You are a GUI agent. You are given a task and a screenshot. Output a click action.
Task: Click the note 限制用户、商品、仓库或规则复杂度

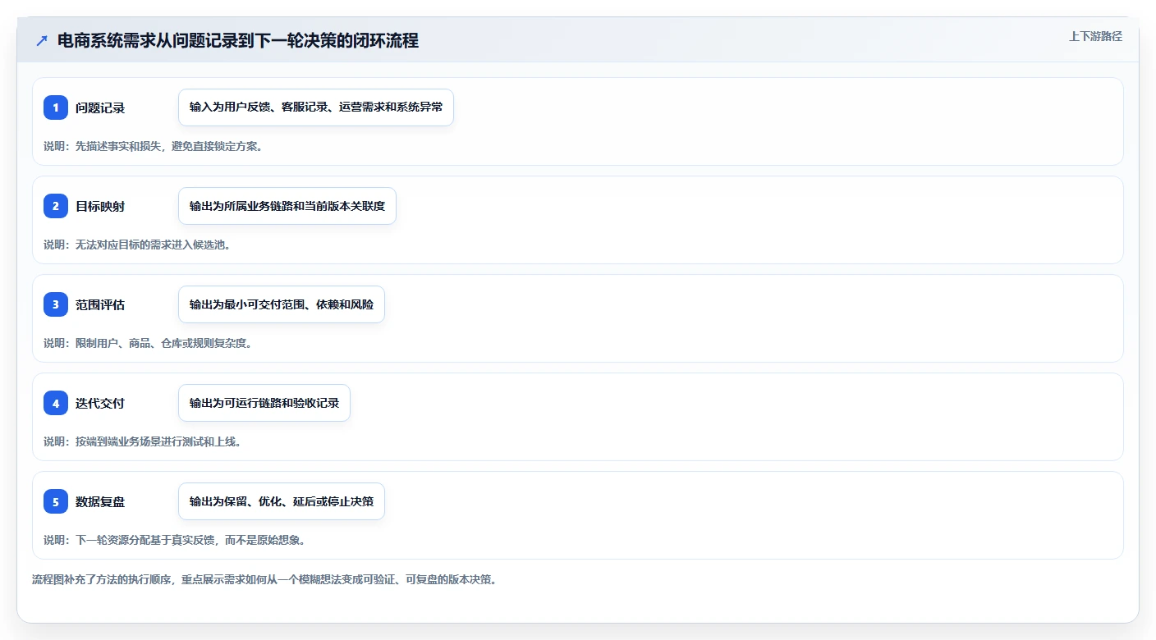click(x=148, y=343)
